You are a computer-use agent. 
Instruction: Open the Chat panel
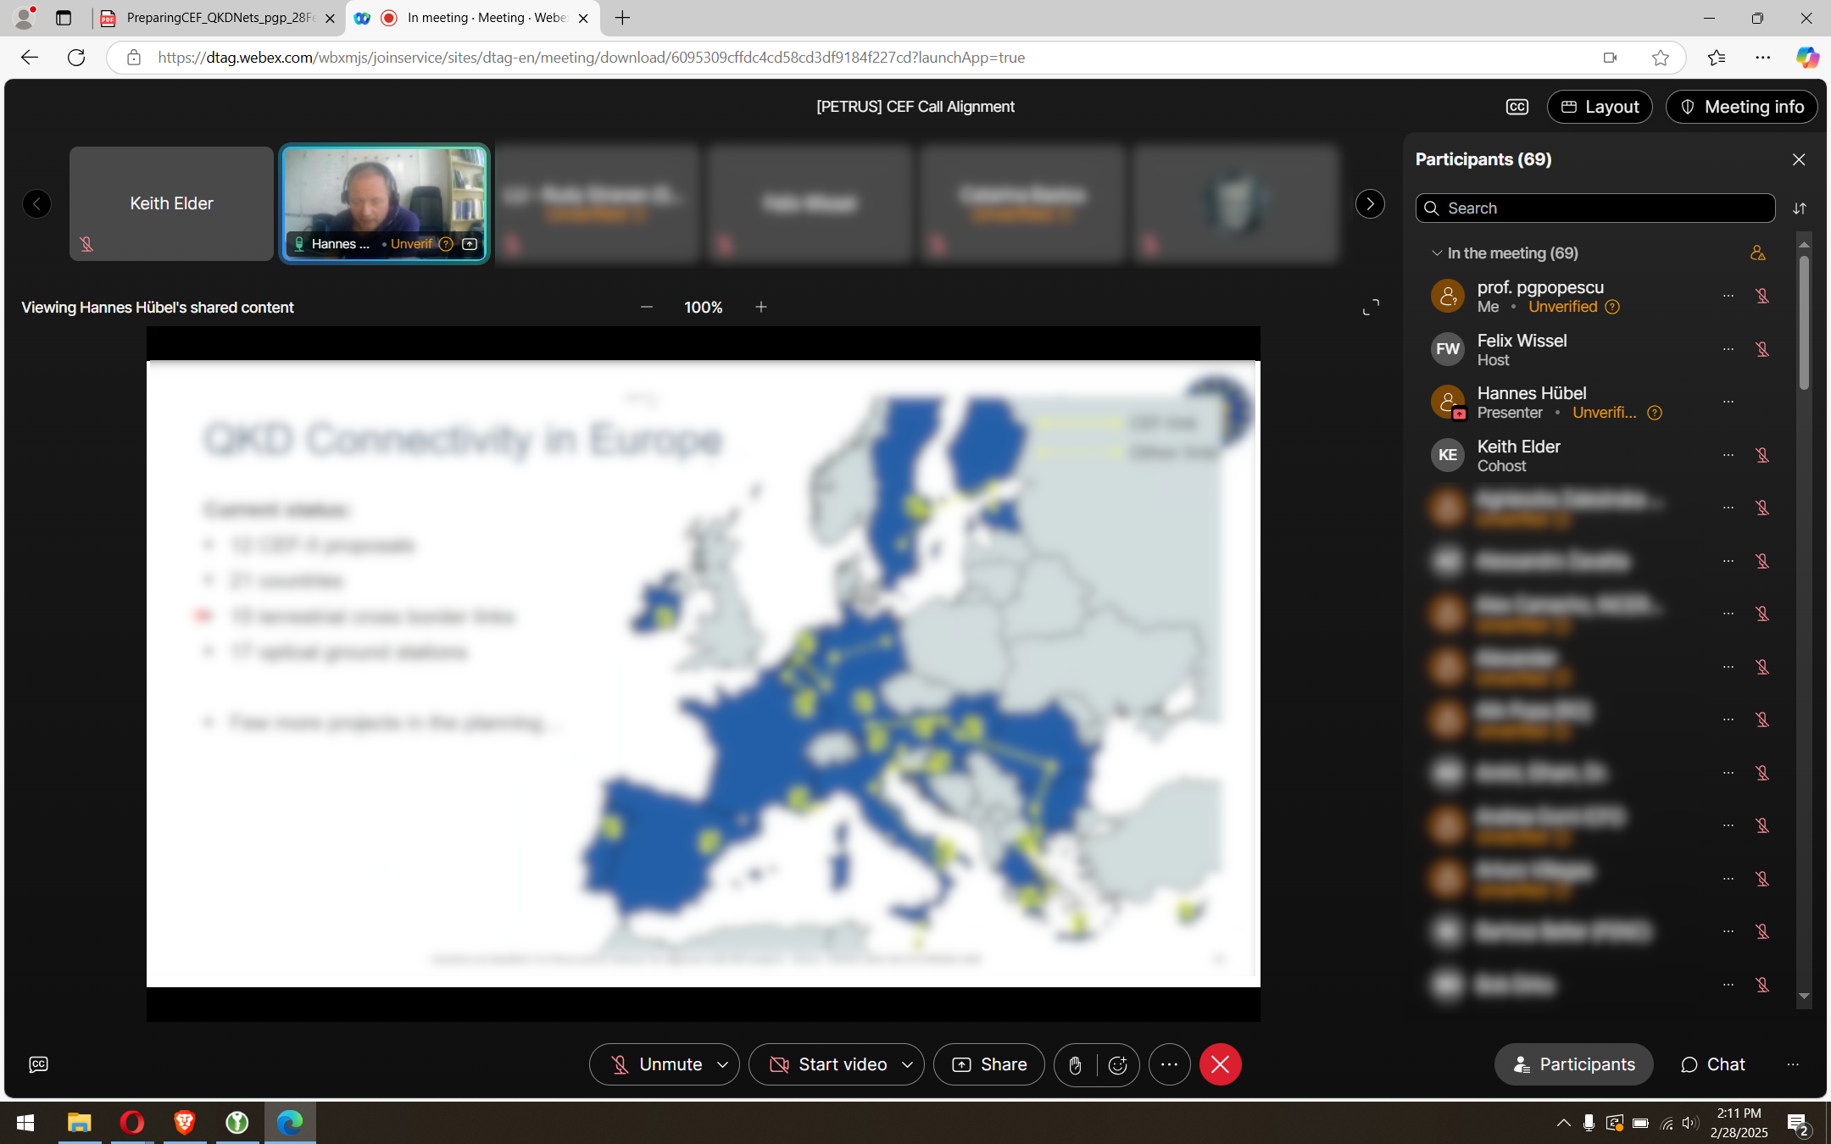point(1712,1064)
